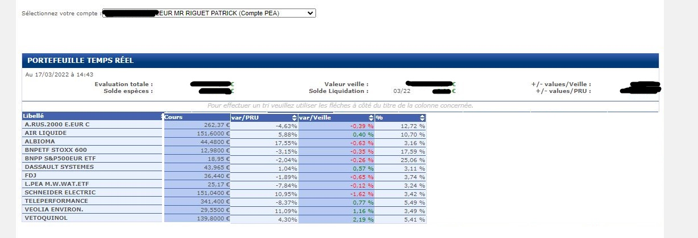Screen dimensions: 698x238
Task: Sort using the Libellé column arrows
Action: (163, 116)
